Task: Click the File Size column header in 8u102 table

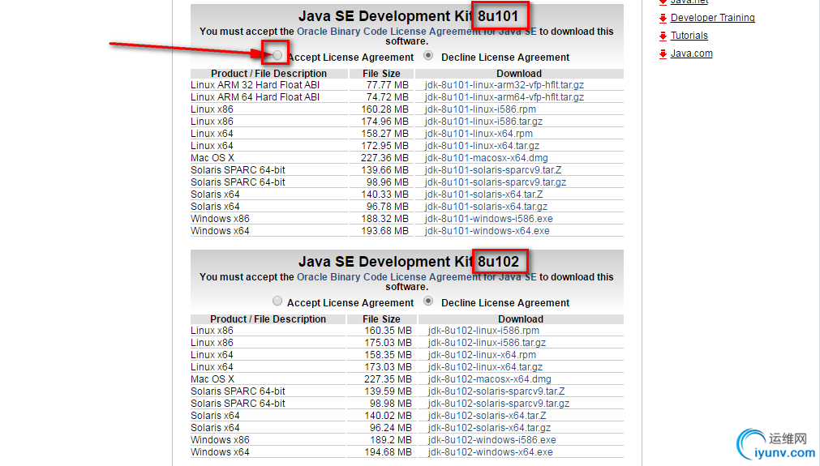Action: pos(381,319)
